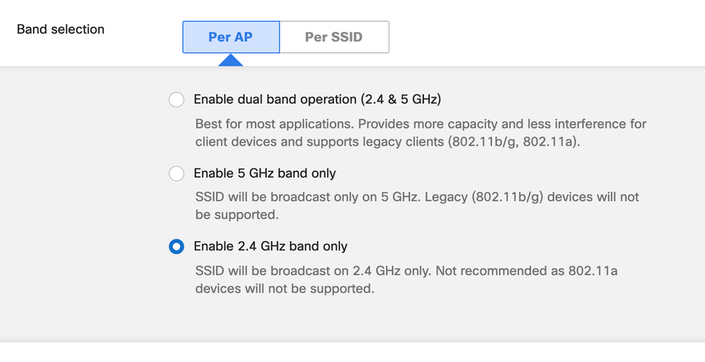Click the 'Best for most applications' description line
Viewport: 705px width, 362px height.
[274, 124]
